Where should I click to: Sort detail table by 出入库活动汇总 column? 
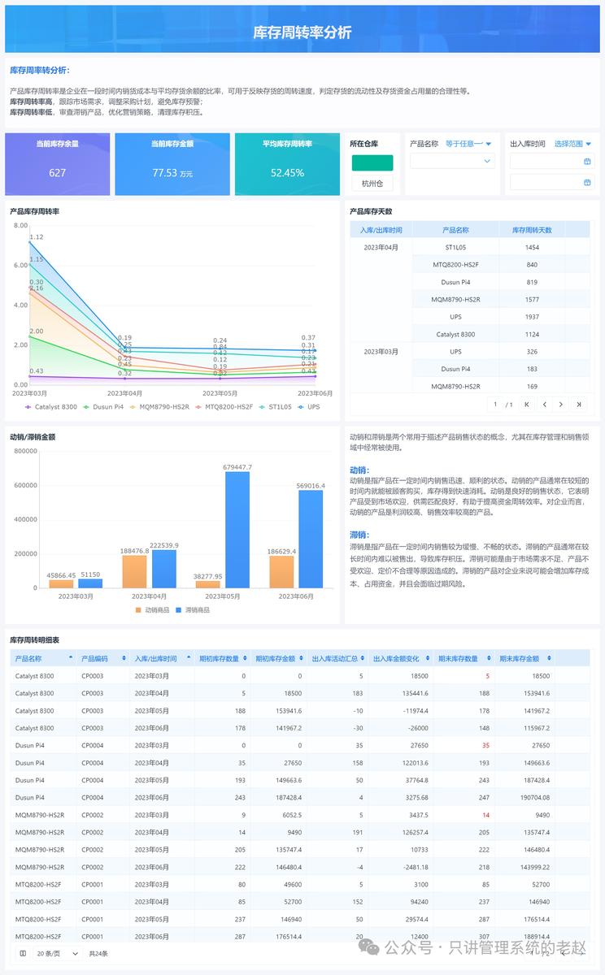(x=363, y=658)
